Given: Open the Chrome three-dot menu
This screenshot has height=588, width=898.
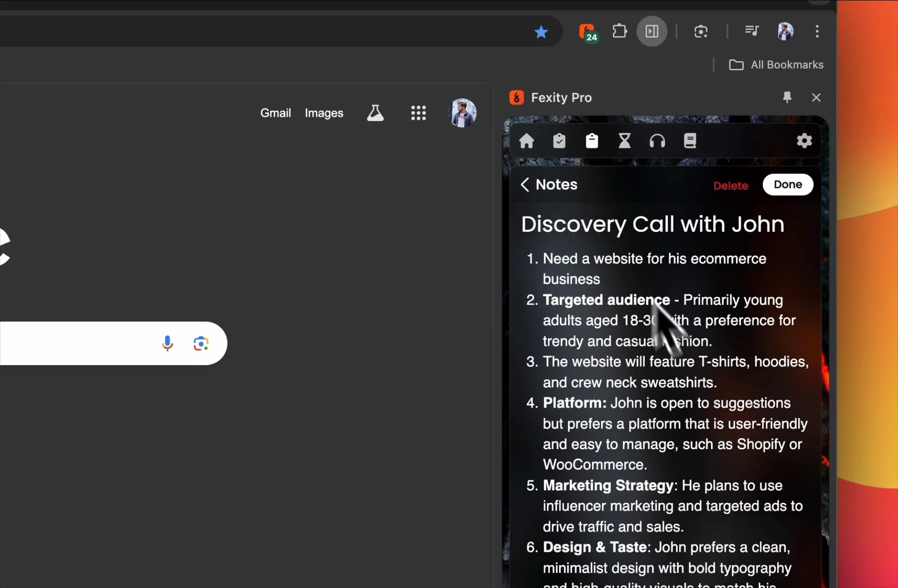Looking at the screenshot, I should click(817, 31).
